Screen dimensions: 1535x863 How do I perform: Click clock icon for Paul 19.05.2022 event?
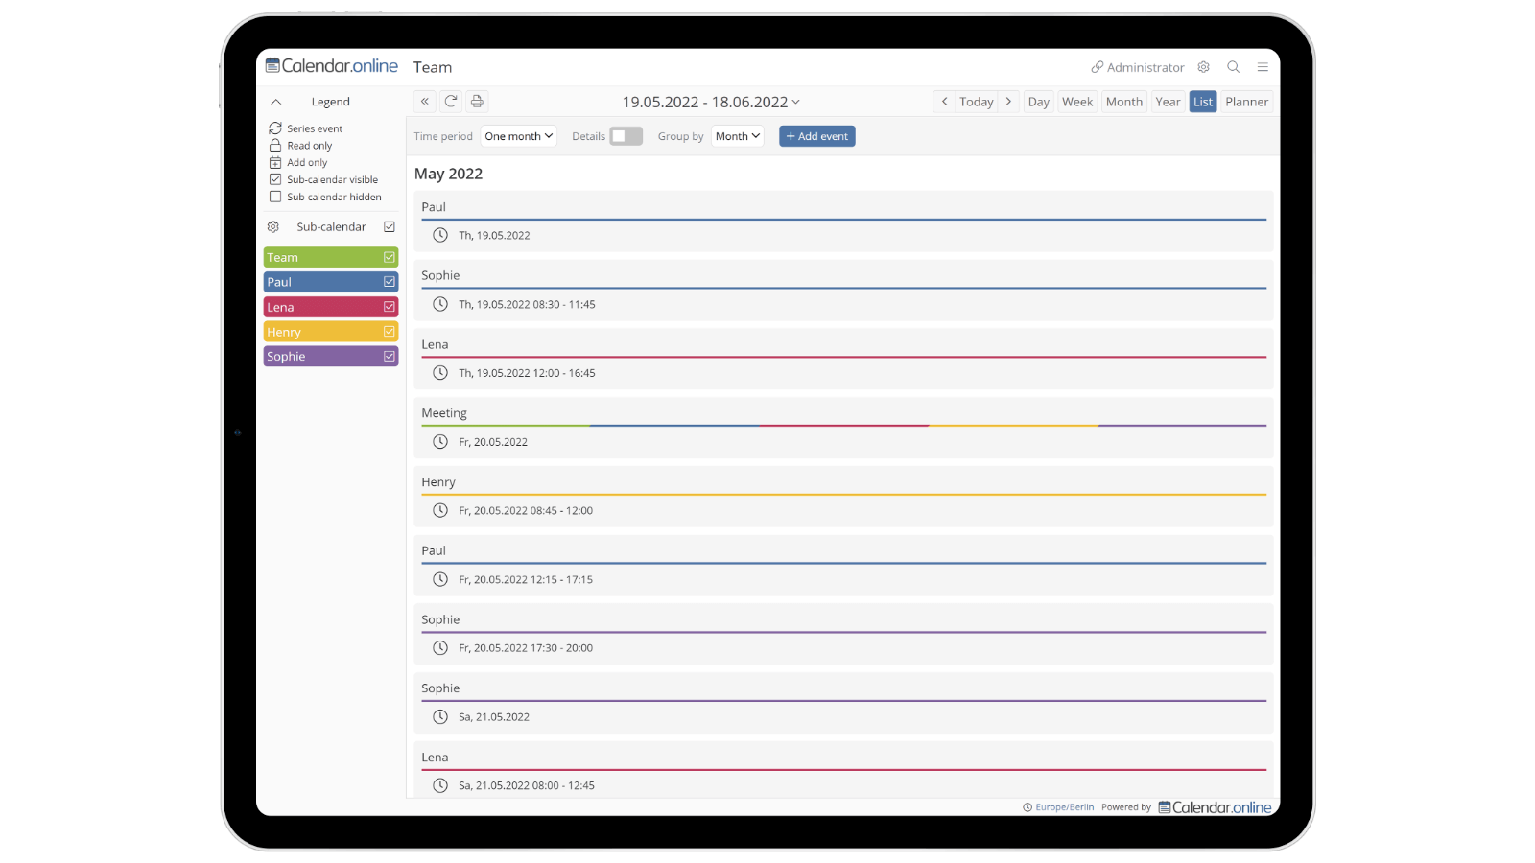(x=440, y=235)
